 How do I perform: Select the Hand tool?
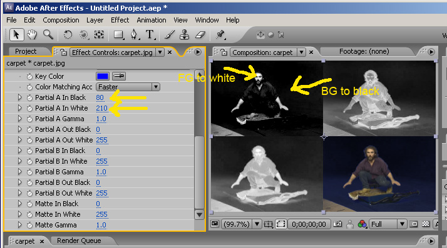pyautogui.click(x=32, y=35)
